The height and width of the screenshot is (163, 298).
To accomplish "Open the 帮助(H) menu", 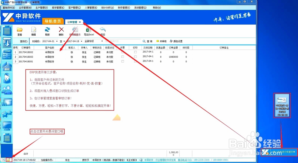I will coord(157,8).
